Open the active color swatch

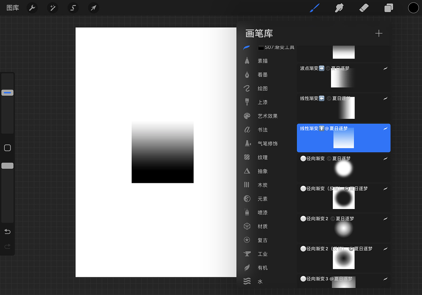413,8
